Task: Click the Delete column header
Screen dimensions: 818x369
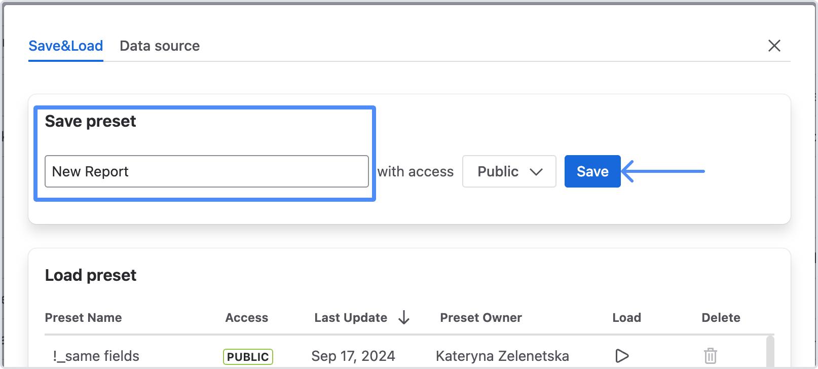Action: 721,318
